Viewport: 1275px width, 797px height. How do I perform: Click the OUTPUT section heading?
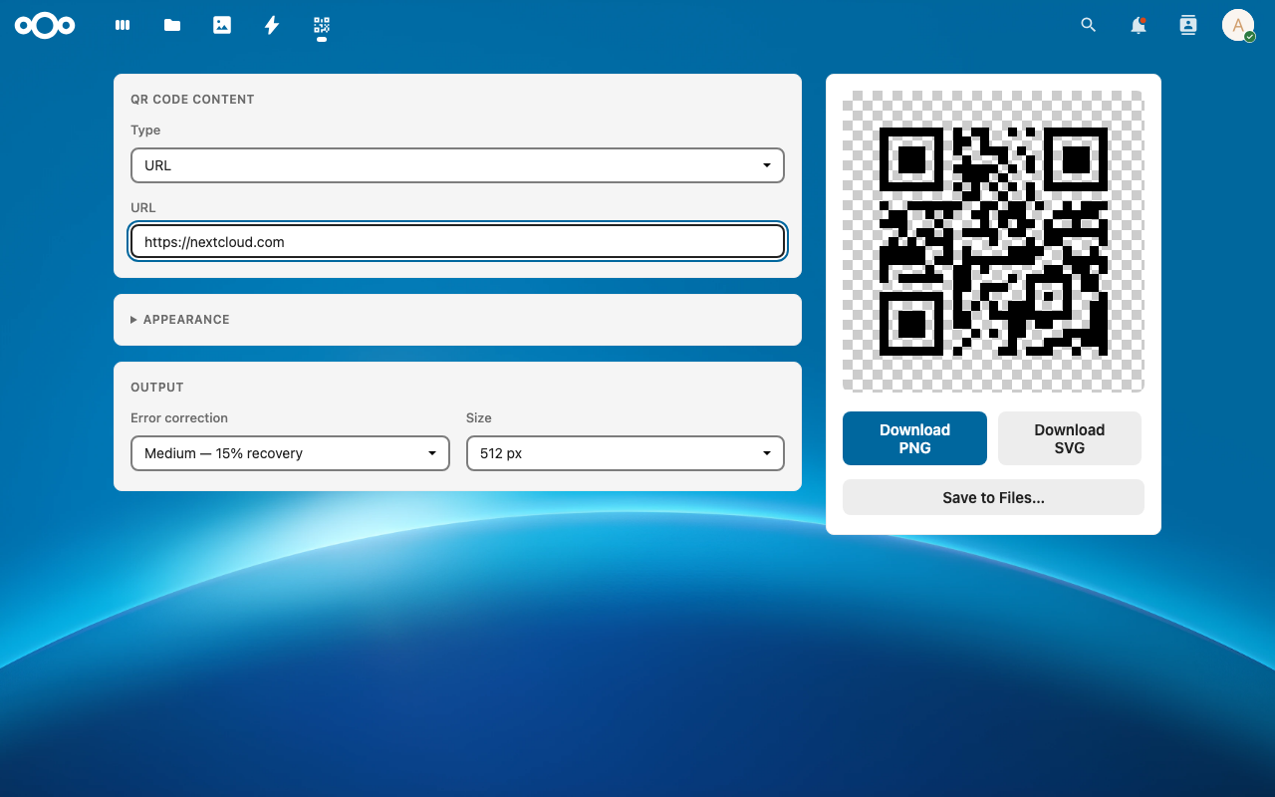(x=157, y=388)
